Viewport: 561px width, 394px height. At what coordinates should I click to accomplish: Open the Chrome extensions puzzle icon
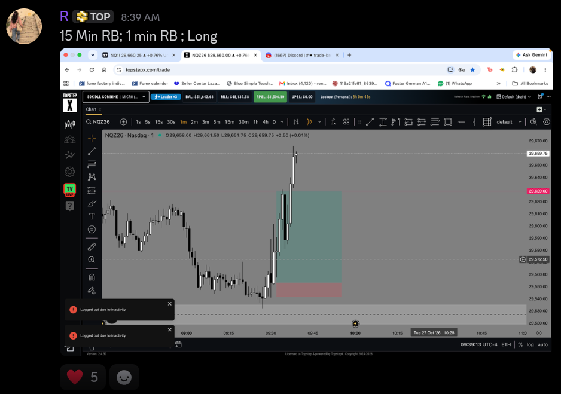pos(514,70)
